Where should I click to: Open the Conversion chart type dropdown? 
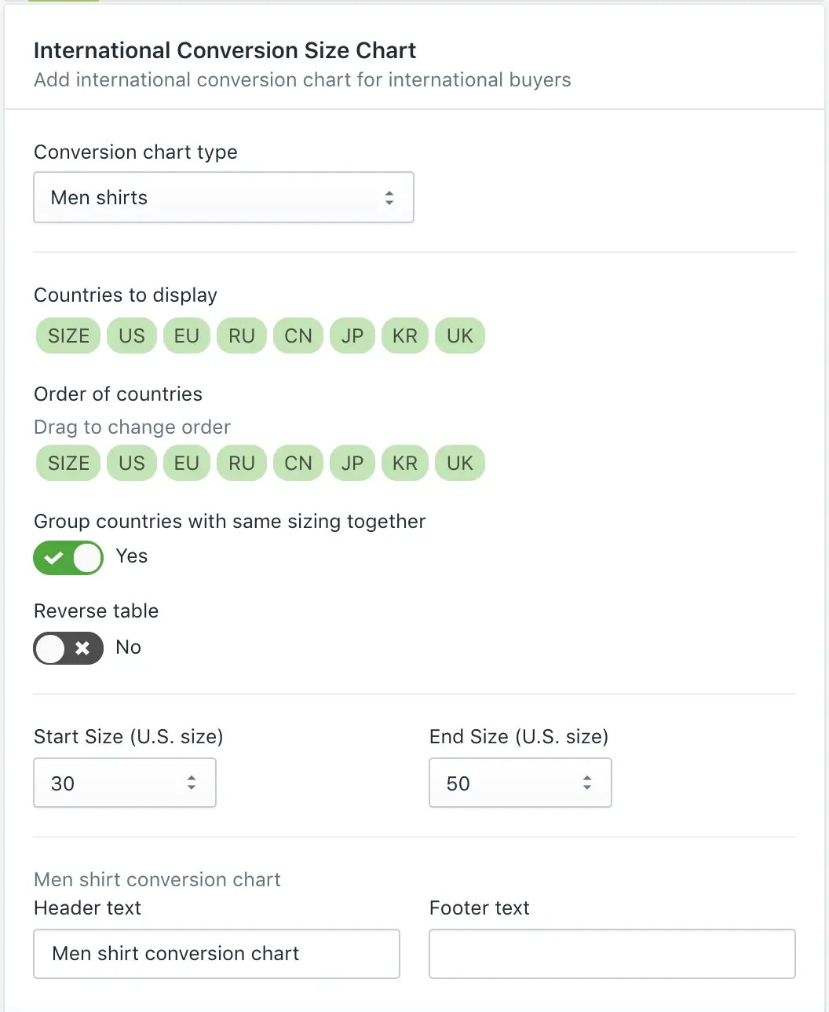point(223,197)
